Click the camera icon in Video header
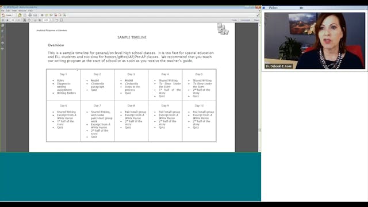 point(301,7)
